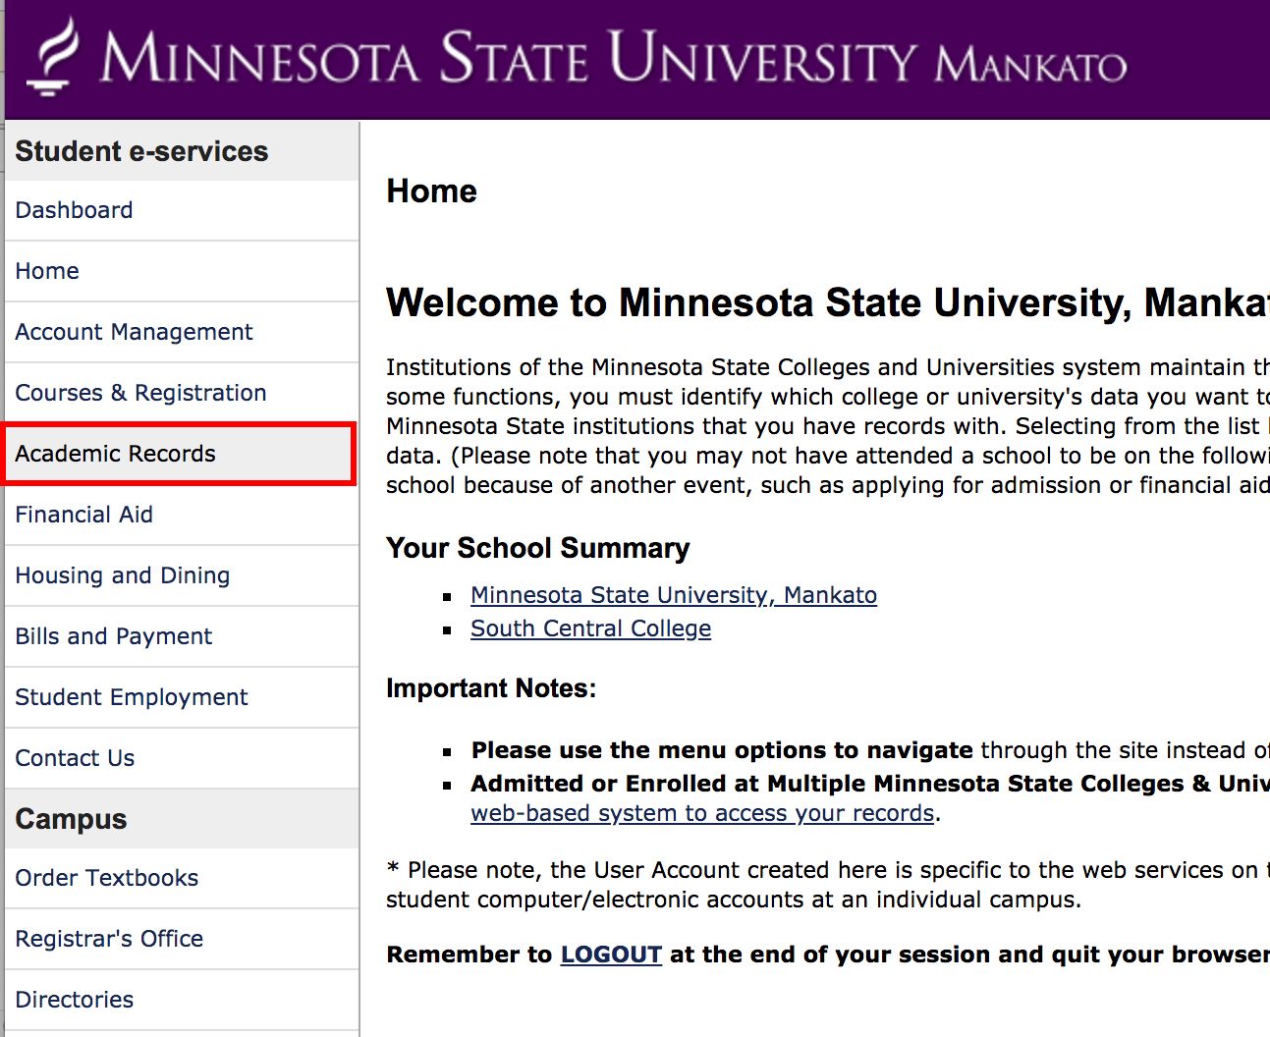Select the Minnesota State University, Mankato school link
Viewport: 1270px width, 1037px height.
point(674,595)
